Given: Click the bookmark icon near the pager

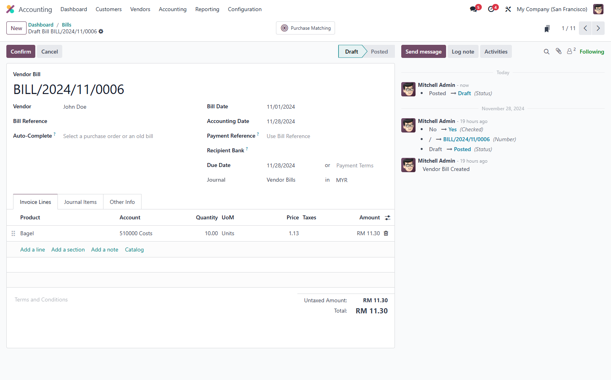Looking at the screenshot, I should (547, 28).
